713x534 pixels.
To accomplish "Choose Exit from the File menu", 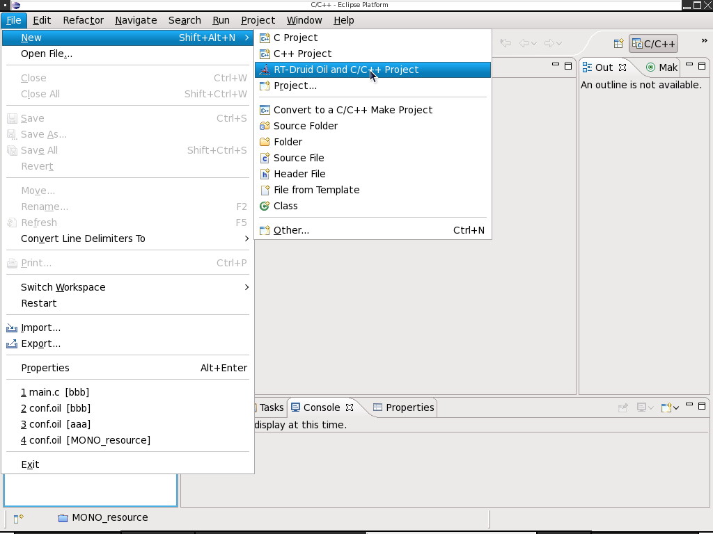I will 127,464.
